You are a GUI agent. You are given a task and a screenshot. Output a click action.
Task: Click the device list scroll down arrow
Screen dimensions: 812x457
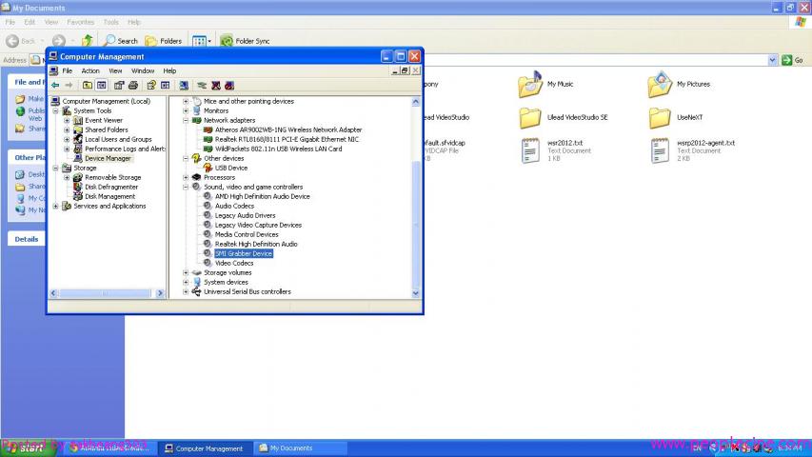click(x=415, y=293)
